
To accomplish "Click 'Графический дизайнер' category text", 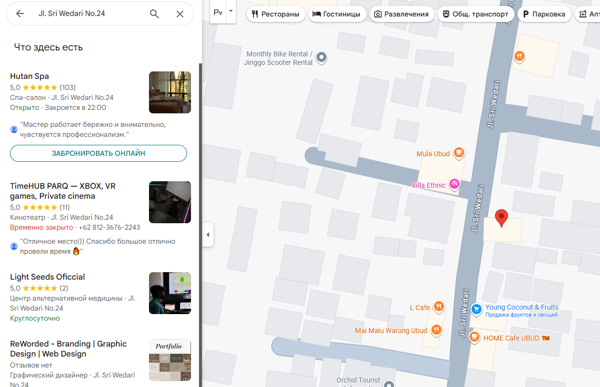I will [x=49, y=375].
